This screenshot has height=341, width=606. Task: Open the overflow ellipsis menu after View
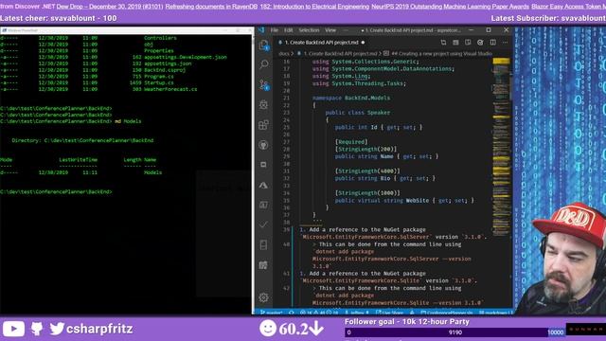click(346, 30)
